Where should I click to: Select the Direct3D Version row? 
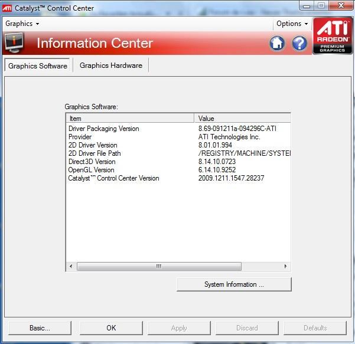pos(178,162)
